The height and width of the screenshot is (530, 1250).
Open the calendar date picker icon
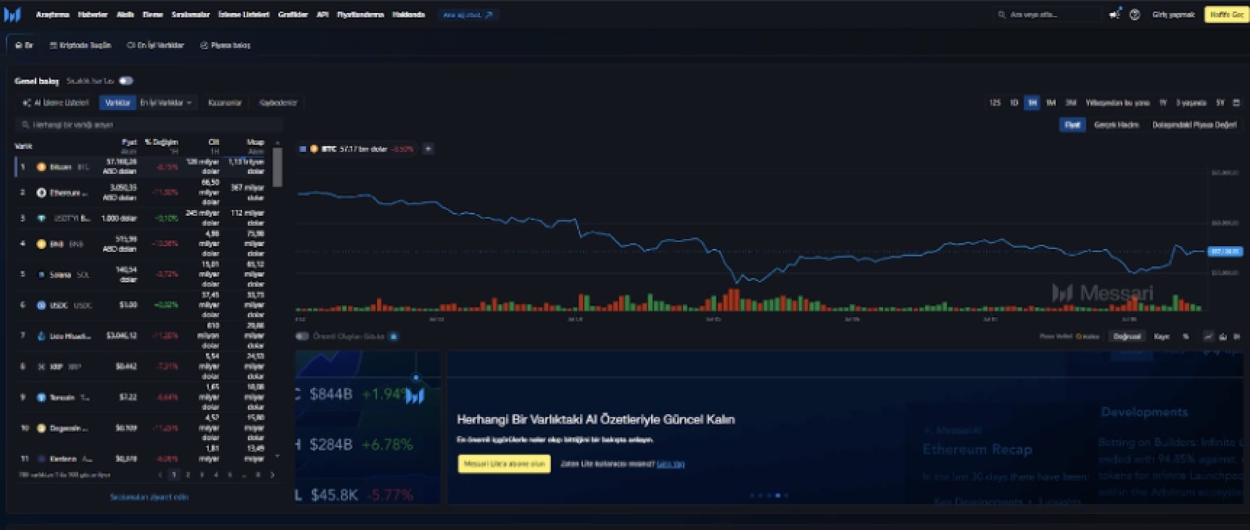click(x=1237, y=103)
